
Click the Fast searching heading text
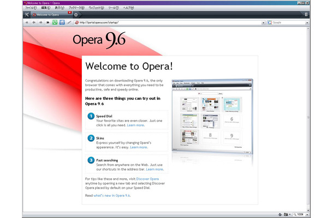[107, 160]
